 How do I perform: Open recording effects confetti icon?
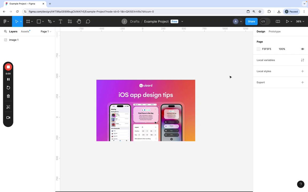click(x=8, y=107)
